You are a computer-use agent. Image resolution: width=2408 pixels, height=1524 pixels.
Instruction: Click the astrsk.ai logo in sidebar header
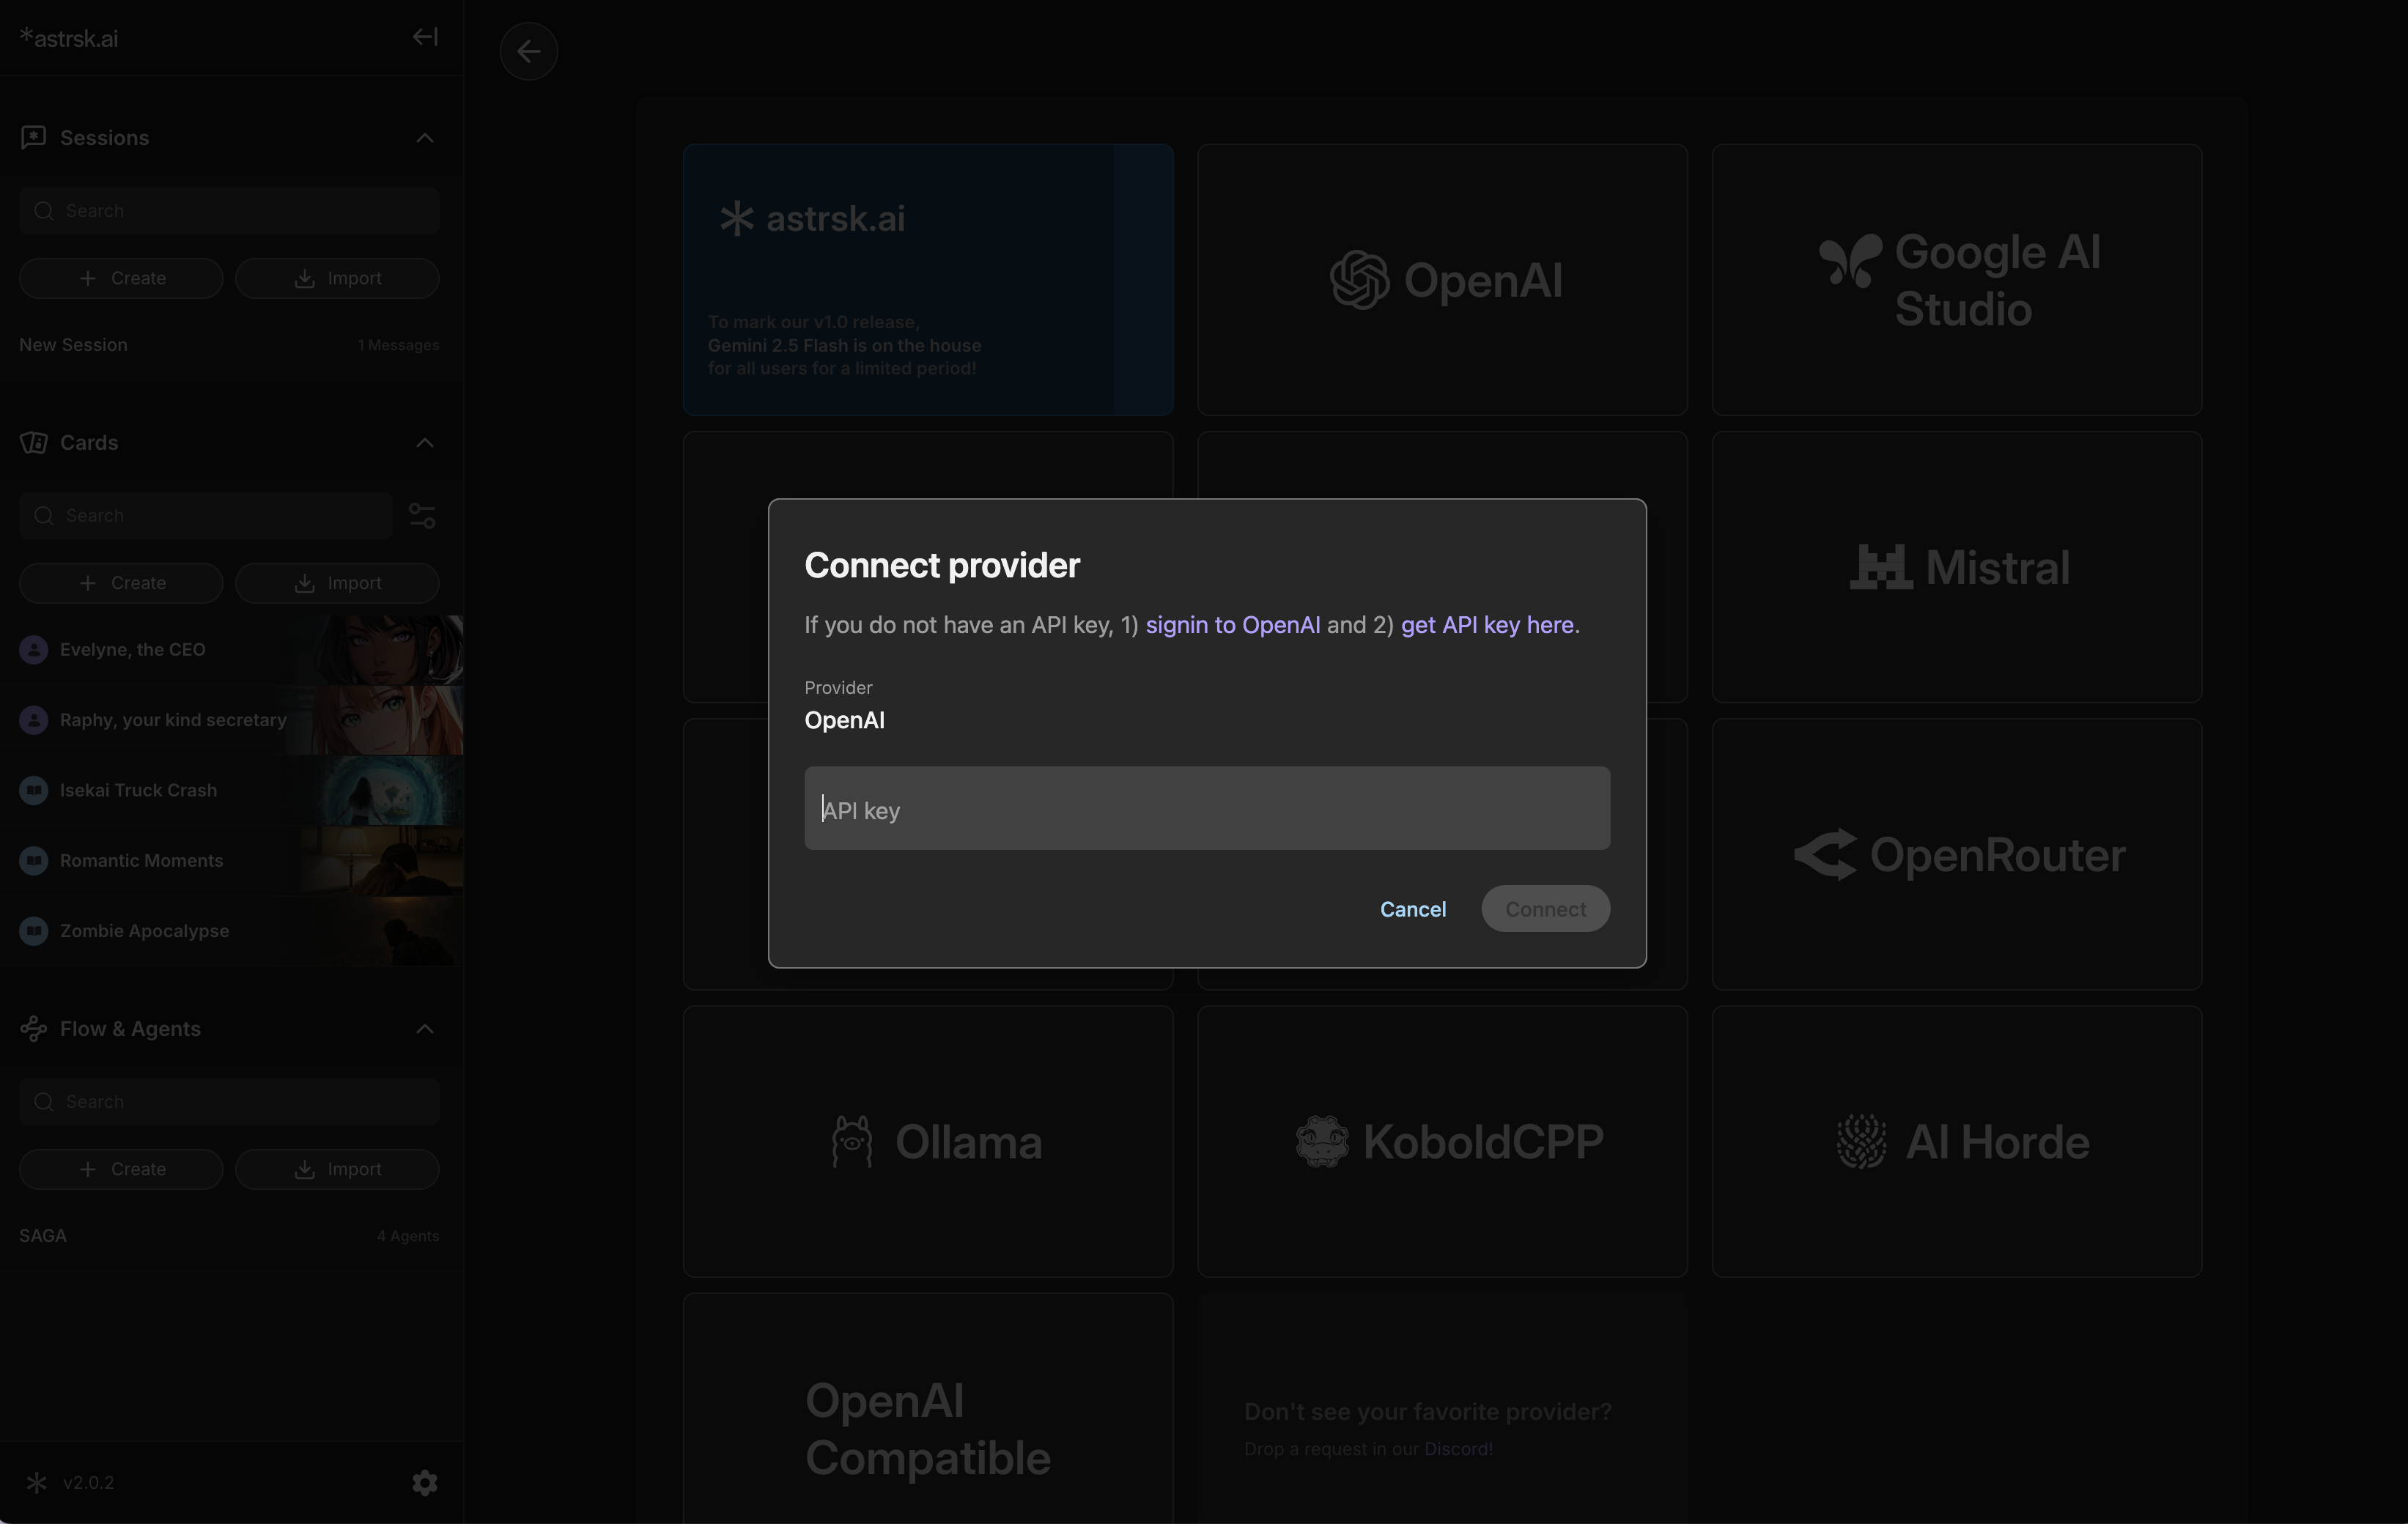pyautogui.click(x=69, y=38)
